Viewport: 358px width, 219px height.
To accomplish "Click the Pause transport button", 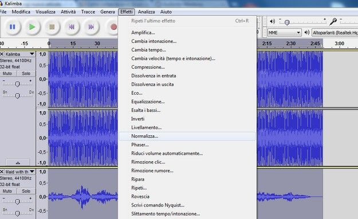I will 13,27.
